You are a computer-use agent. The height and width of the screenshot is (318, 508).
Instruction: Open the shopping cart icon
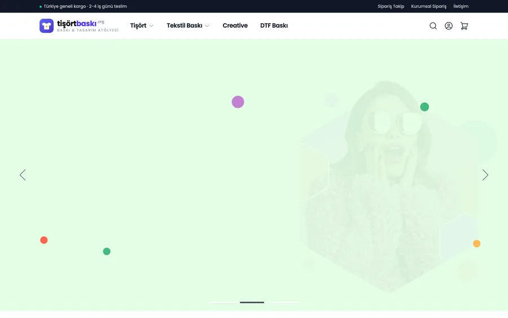click(464, 25)
